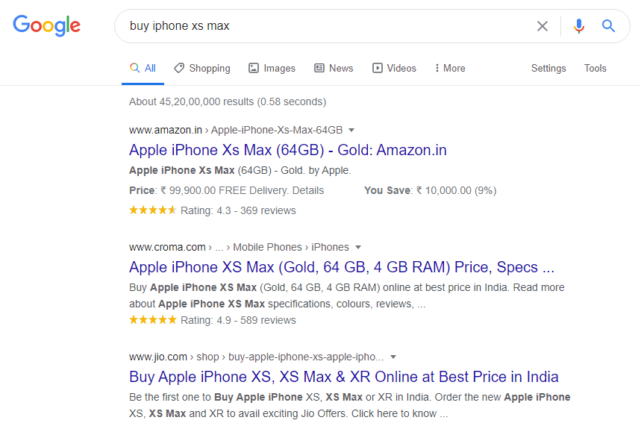The height and width of the screenshot is (429, 641).
Task: Expand the More menu
Action: point(450,68)
